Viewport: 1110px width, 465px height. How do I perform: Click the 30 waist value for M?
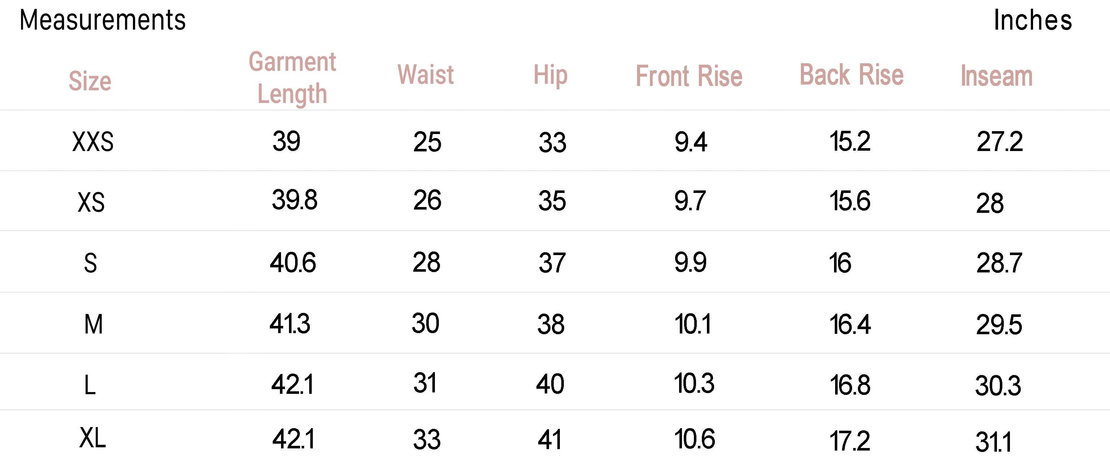[x=425, y=323]
